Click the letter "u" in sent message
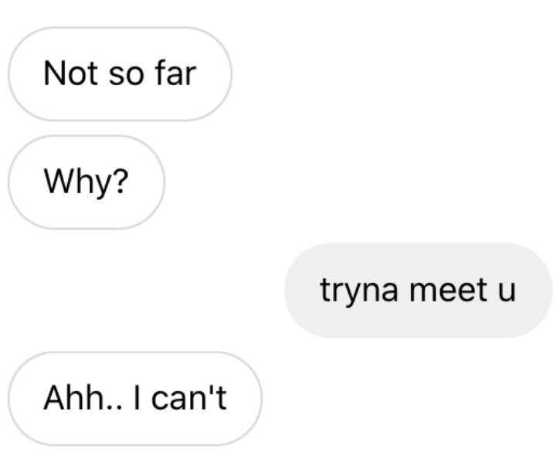 [507, 291]
